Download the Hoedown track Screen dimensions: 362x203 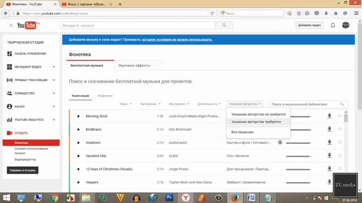(329, 142)
